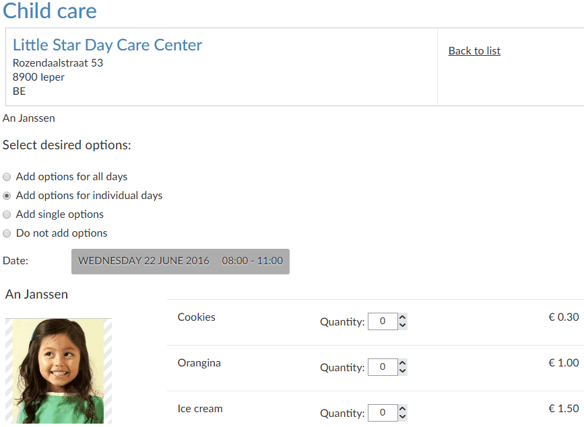
Task: Open Little Star Day Care Center title
Action: (x=107, y=45)
